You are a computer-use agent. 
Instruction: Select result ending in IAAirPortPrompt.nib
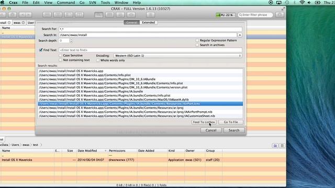140,112
